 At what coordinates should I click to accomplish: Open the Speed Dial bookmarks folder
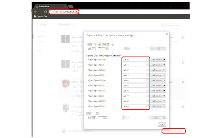(x=40, y=16)
